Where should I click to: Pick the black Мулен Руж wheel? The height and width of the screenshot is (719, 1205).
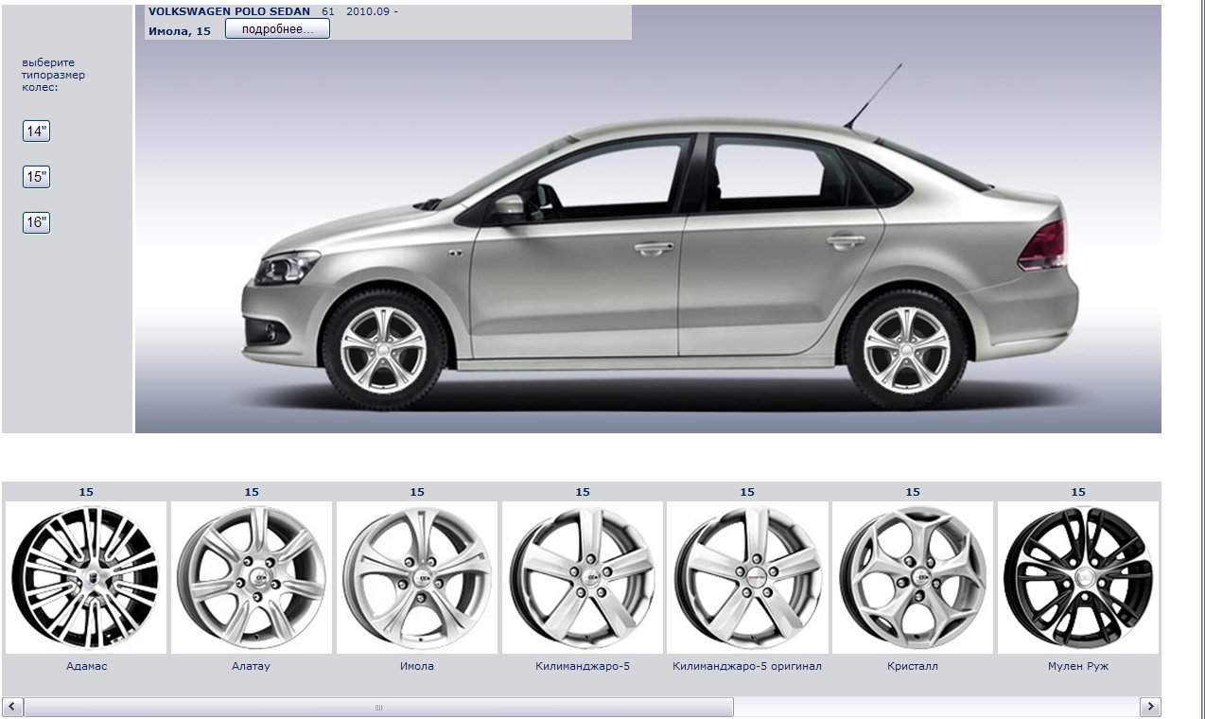(1078, 577)
